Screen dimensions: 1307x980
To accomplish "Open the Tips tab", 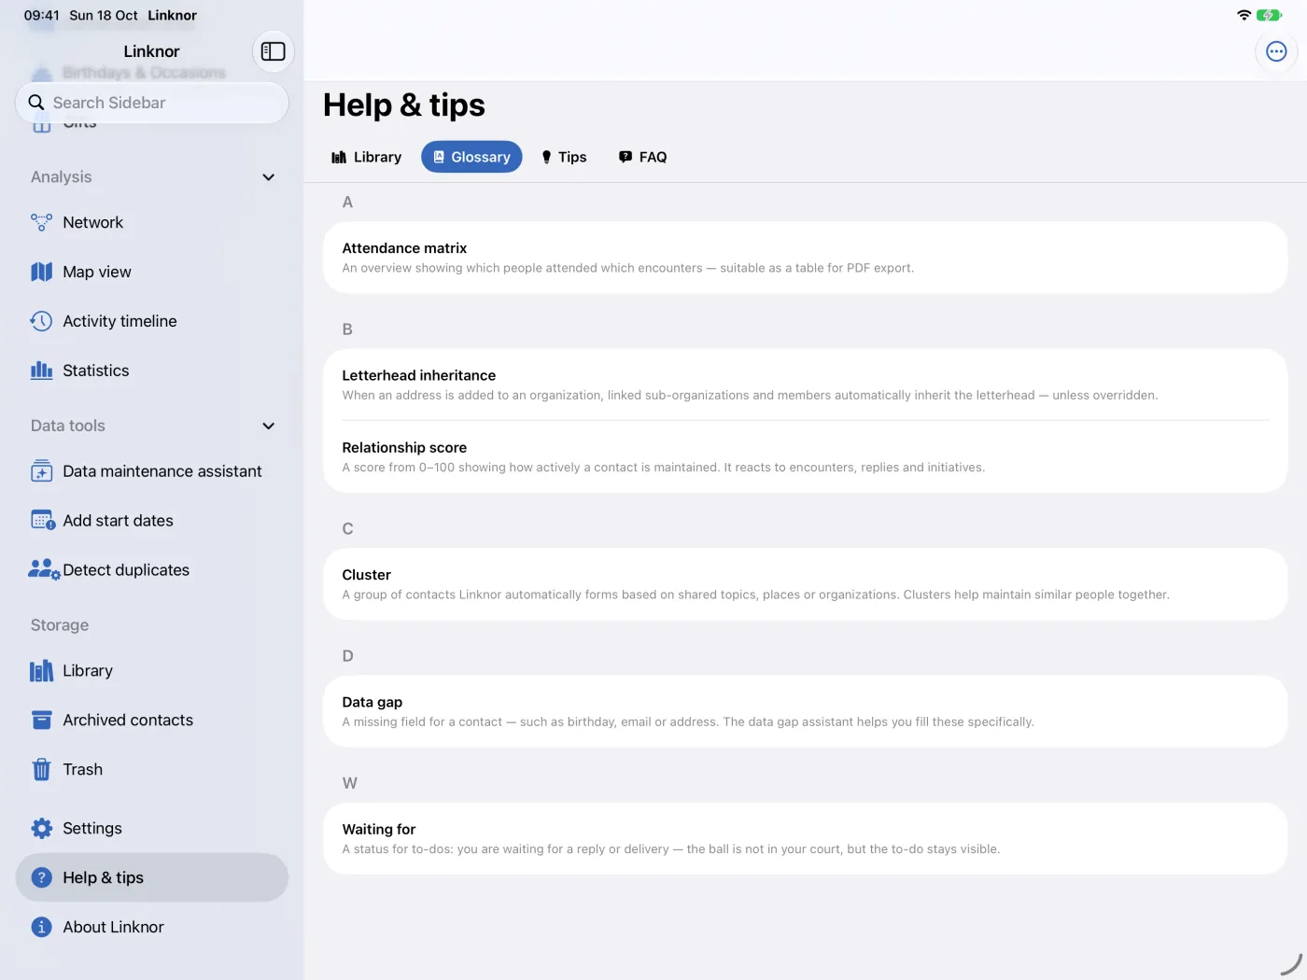I will coord(564,157).
